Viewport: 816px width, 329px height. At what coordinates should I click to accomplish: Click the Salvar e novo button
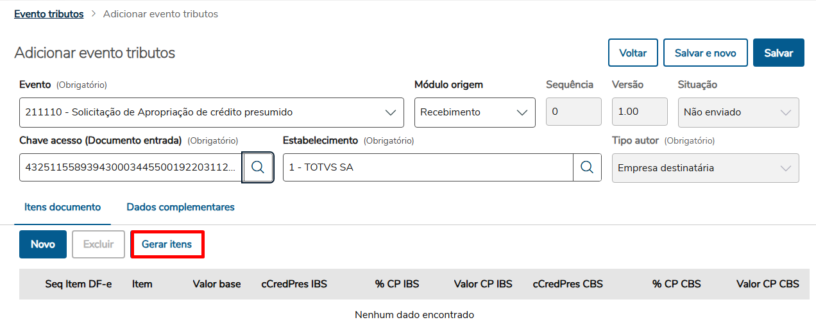click(x=706, y=53)
